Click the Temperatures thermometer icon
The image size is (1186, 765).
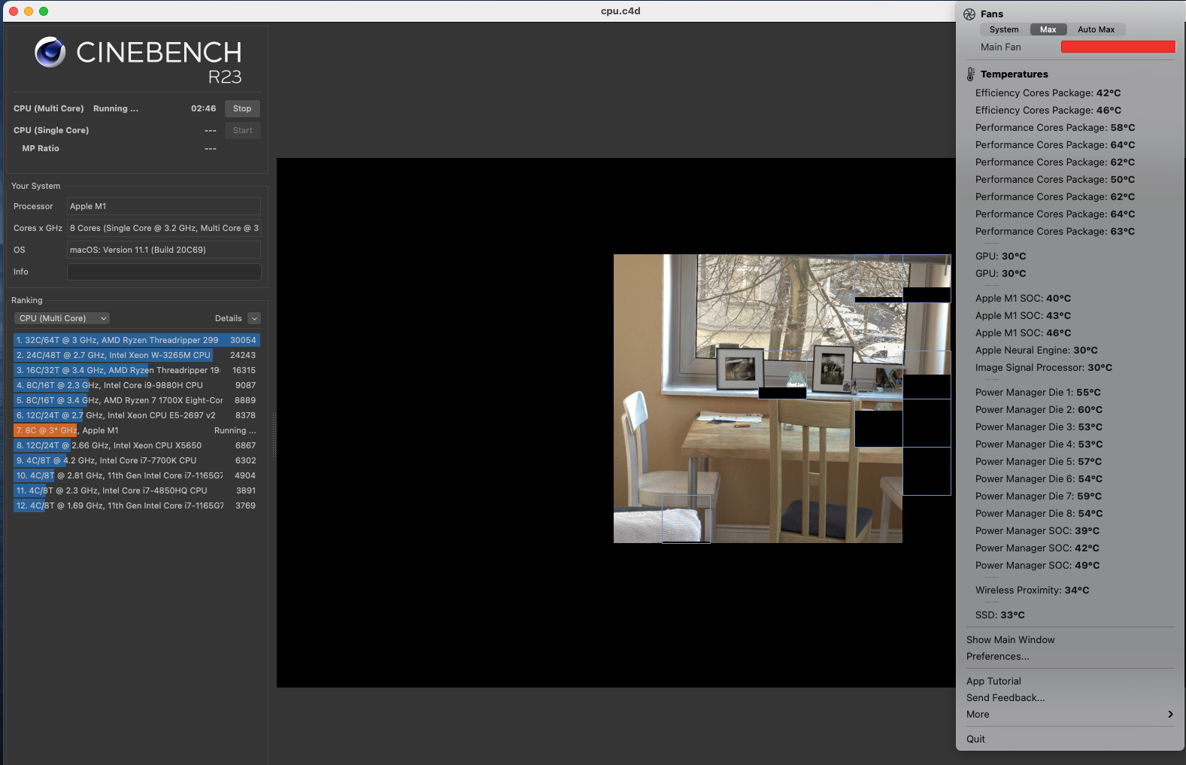tap(971, 74)
